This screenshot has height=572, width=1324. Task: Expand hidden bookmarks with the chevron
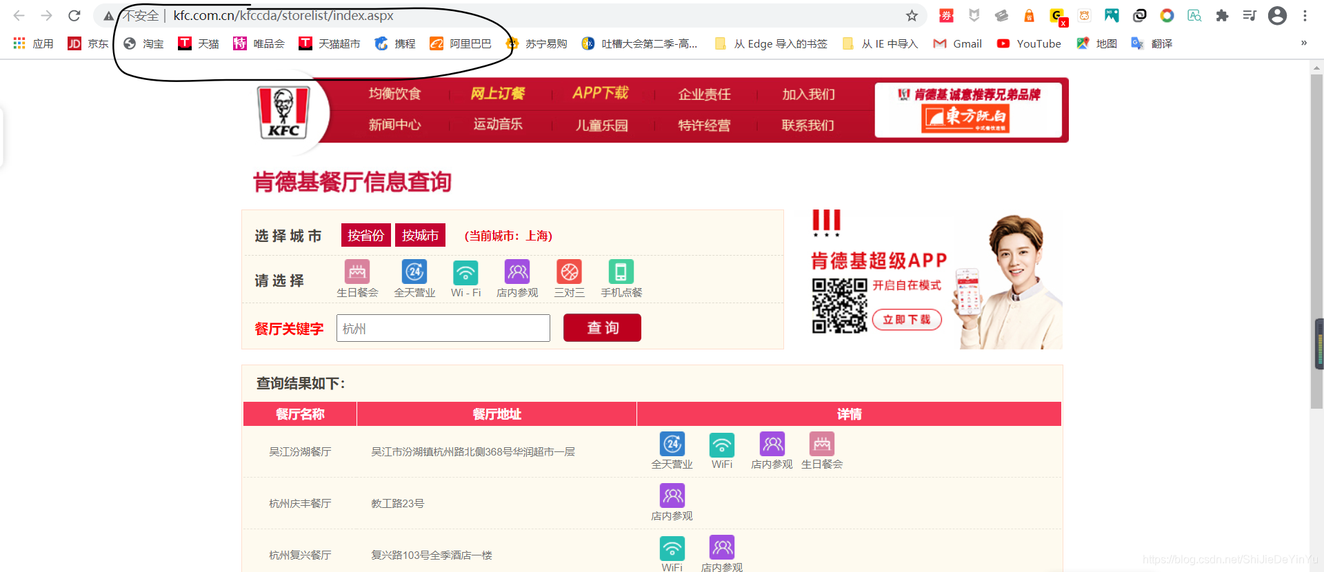(x=1303, y=43)
